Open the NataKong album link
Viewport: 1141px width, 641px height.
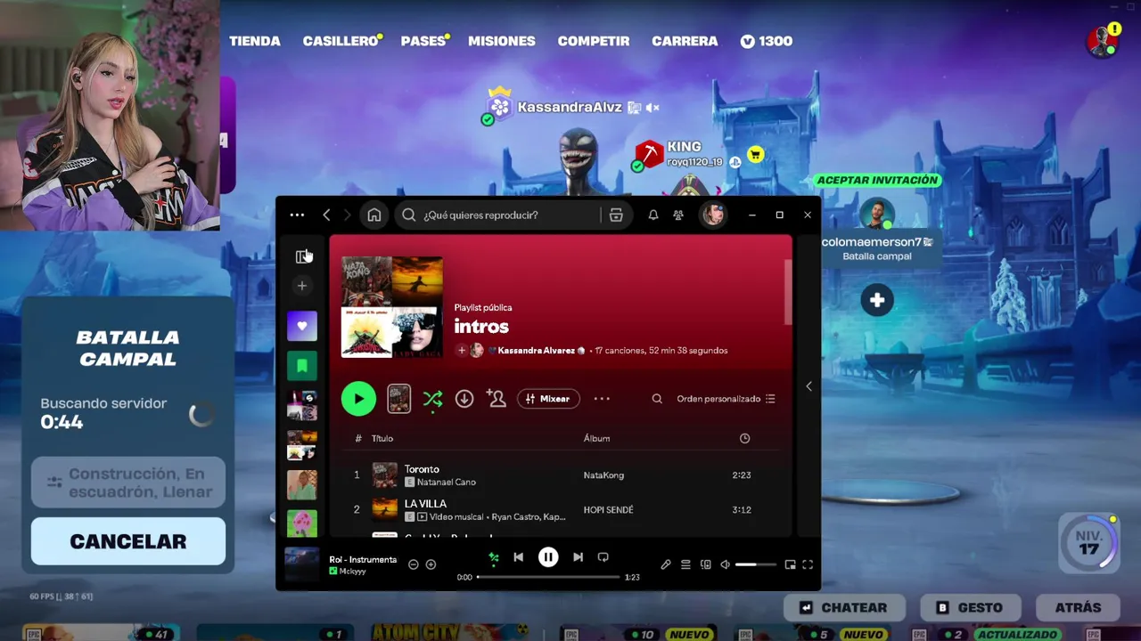pyautogui.click(x=603, y=475)
